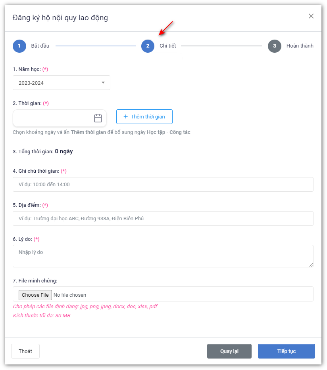Jump to the Hoàn thành step
This screenshot has width=327, height=370.
pos(300,46)
